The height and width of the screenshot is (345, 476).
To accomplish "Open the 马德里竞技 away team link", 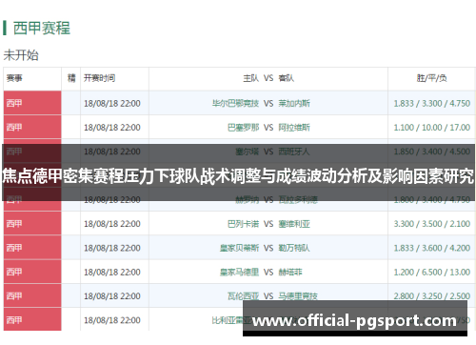I will pyautogui.click(x=298, y=296).
